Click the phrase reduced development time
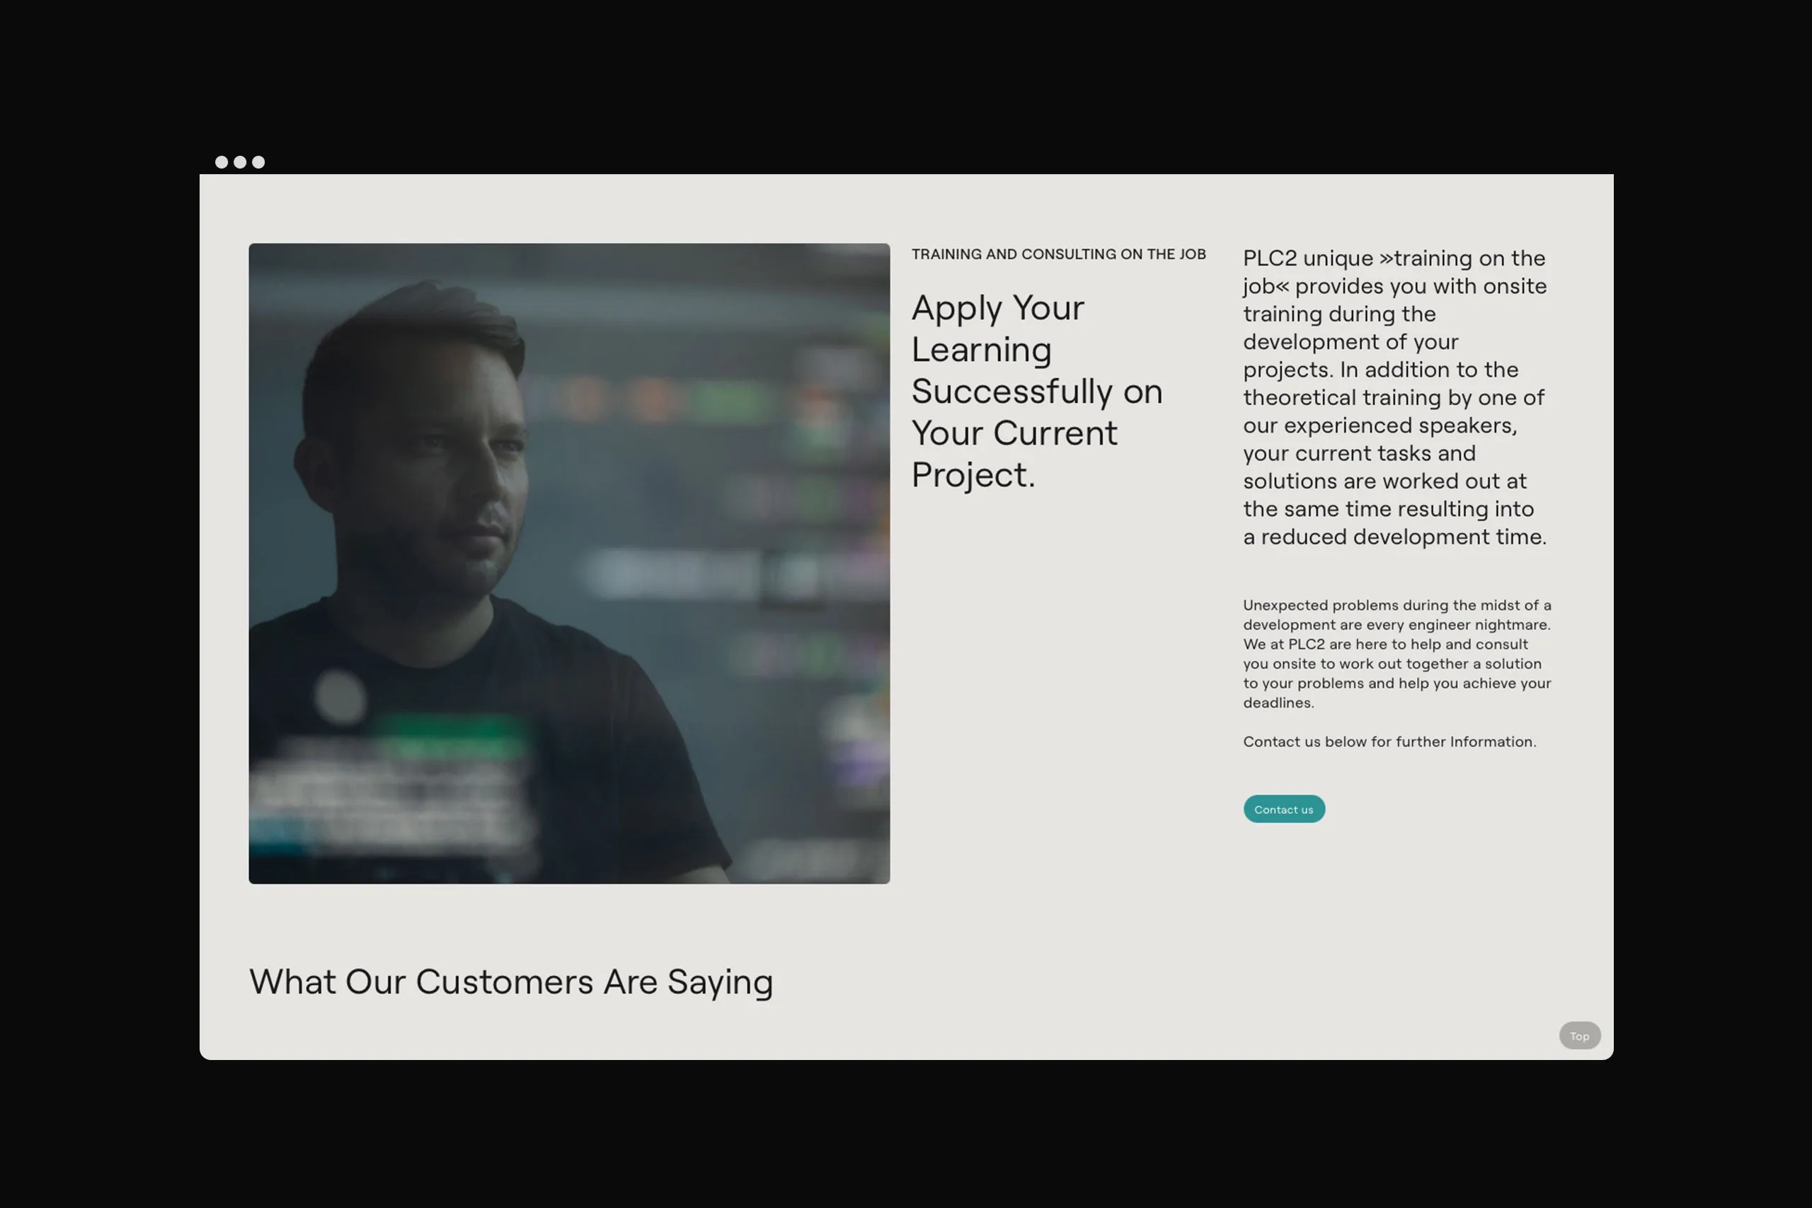This screenshot has height=1208, width=1812. (x=1403, y=537)
